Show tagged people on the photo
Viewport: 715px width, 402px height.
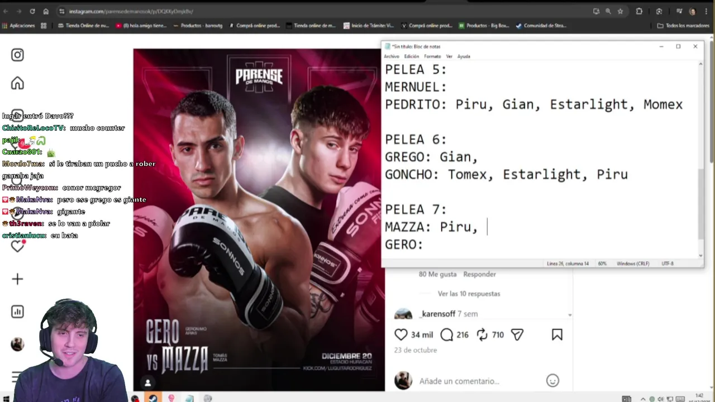coord(147,382)
